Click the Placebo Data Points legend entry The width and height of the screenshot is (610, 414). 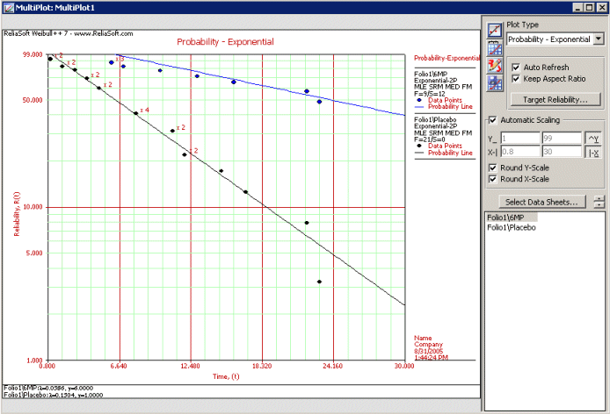click(439, 146)
